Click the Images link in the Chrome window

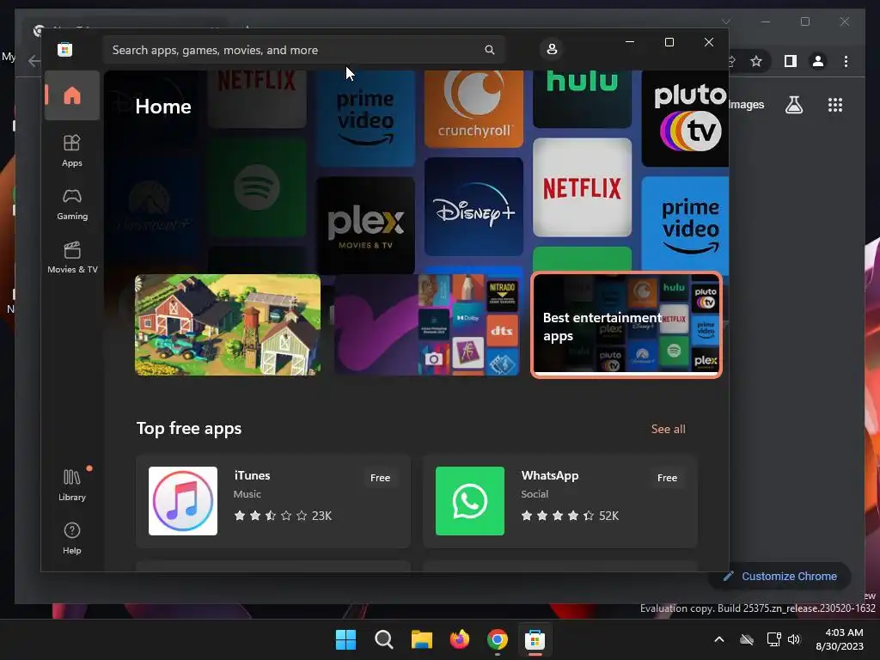[x=747, y=104]
